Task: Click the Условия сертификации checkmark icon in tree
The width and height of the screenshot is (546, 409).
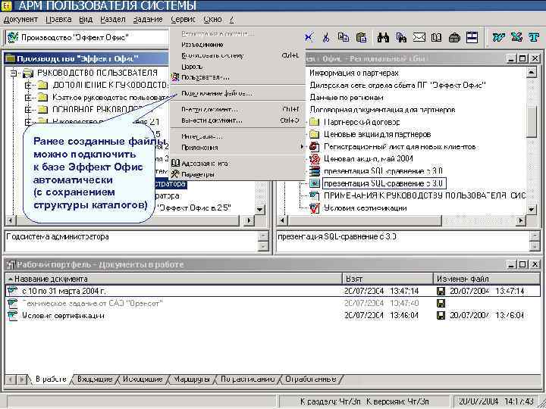Action: pos(315,208)
